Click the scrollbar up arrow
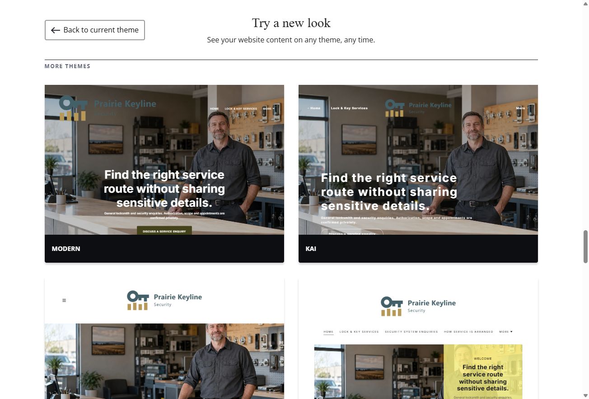 (x=585, y=3)
